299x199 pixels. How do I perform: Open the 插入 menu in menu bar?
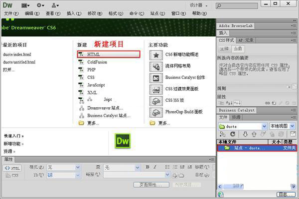click(x=72, y=13)
